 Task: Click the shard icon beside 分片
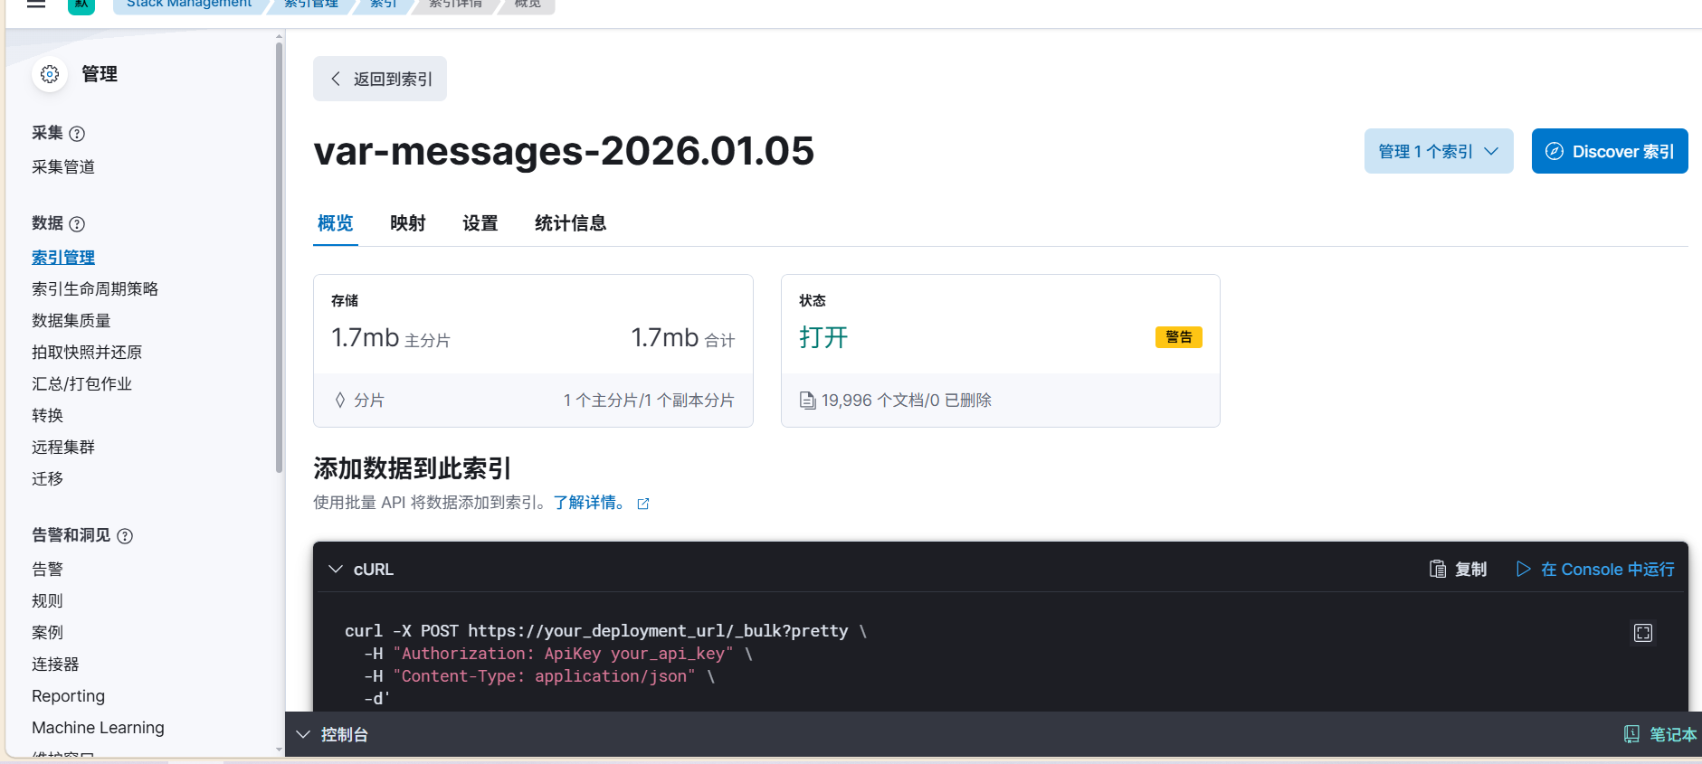340,401
